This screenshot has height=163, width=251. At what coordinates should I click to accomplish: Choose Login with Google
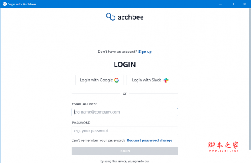coord(100,80)
